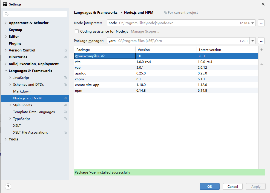Click project-level icon beside Template Data Languages

point(65,112)
